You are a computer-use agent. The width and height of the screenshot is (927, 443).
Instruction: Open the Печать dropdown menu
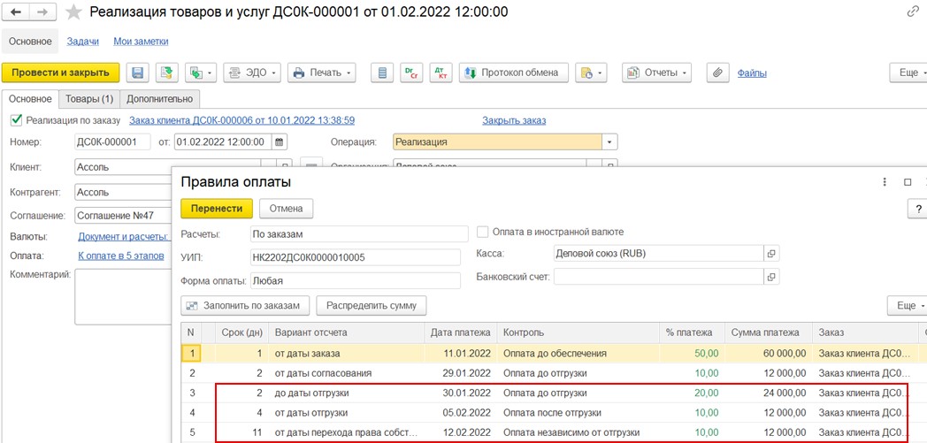click(321, 73)
